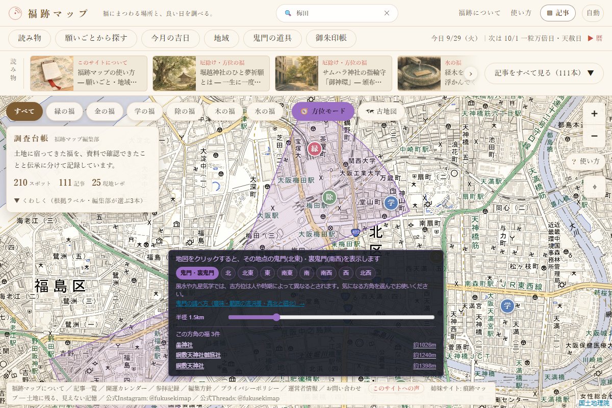Open 歯神社 result link
Viewport: 612px width, 408px height.
coord(184,345)
